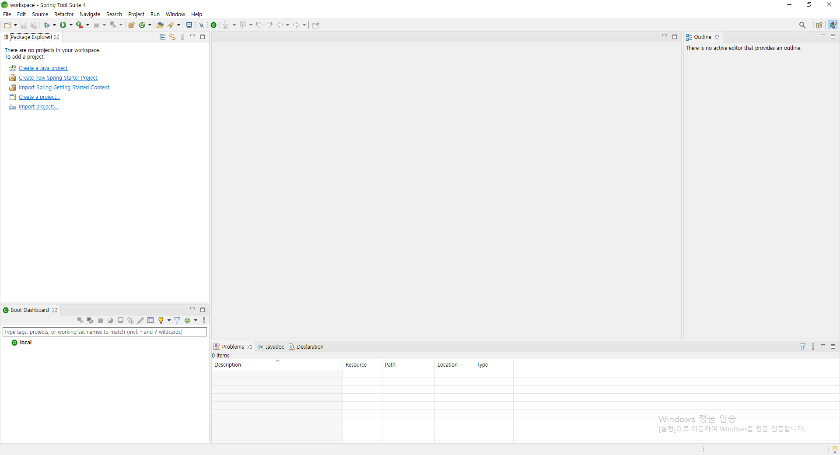Click the Tip of the Day lightbulb in status bar
The height and width of the screenshot is (455, 840).
(x=835, y=449)
